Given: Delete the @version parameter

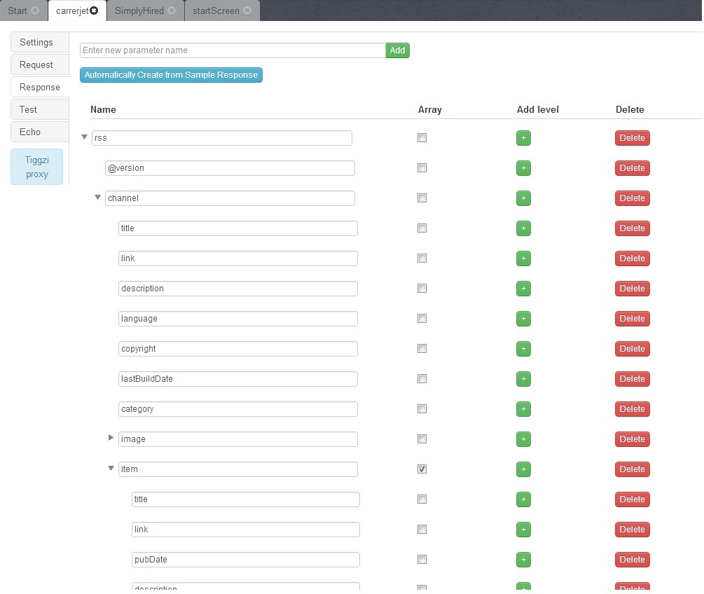Looking at the screenshot, I should coord(632,168).
